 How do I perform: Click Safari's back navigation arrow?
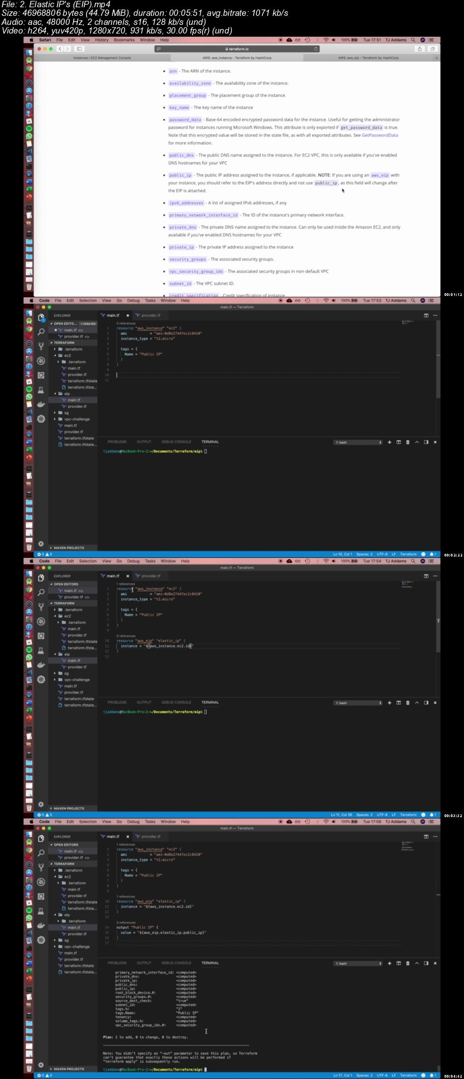60,49
